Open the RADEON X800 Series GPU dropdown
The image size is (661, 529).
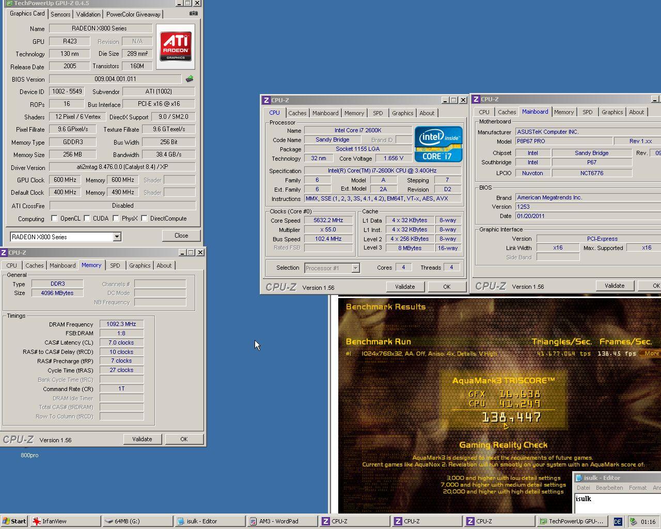(117, 237)
